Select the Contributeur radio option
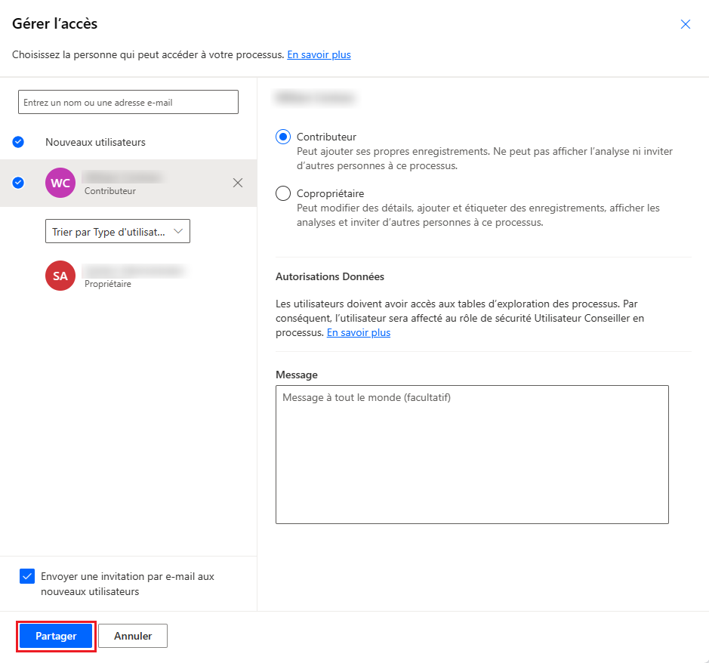The height and width of the screenshot is (663, 709). click(x=283, y=137)
